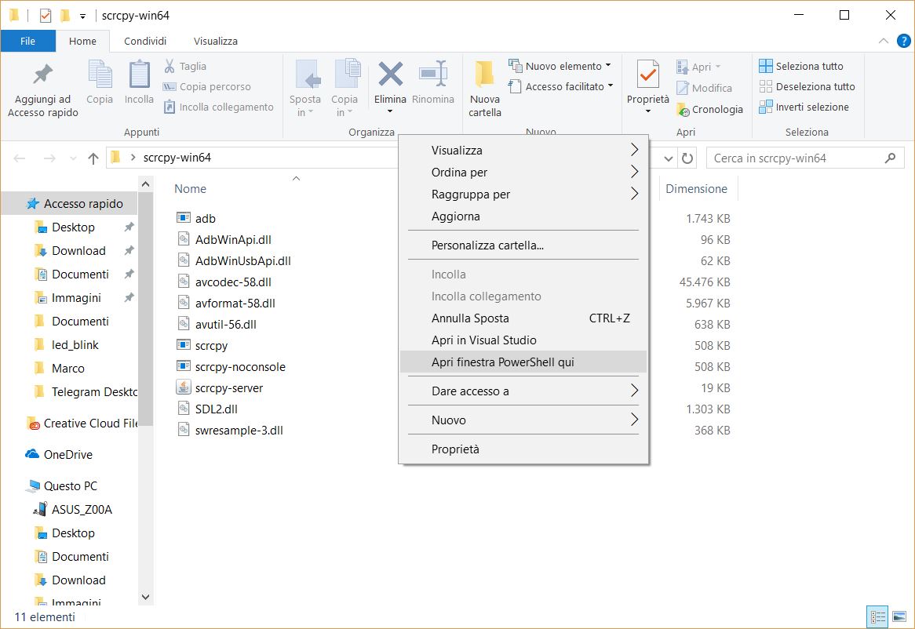The image size is (915, 629).
Task: Open Creative Cloud Files in sidebar
Action: [81, 424]
